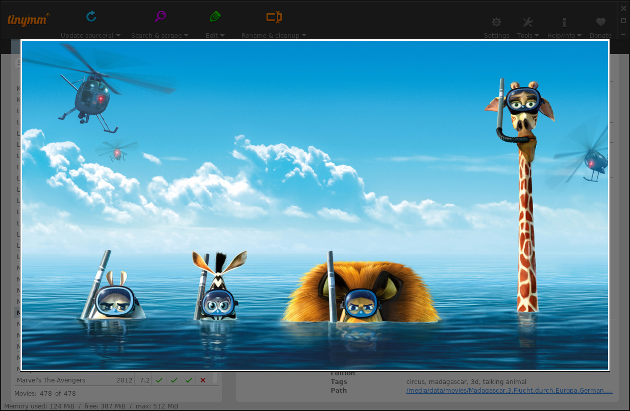The height and width of the screenshot is (411, 630).
Task: Click the "Memory used: 124 MiB" status text
Action: tap(39, 406)
